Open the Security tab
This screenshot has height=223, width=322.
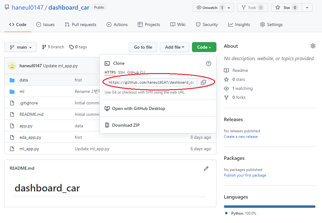[x=207, y=25]
